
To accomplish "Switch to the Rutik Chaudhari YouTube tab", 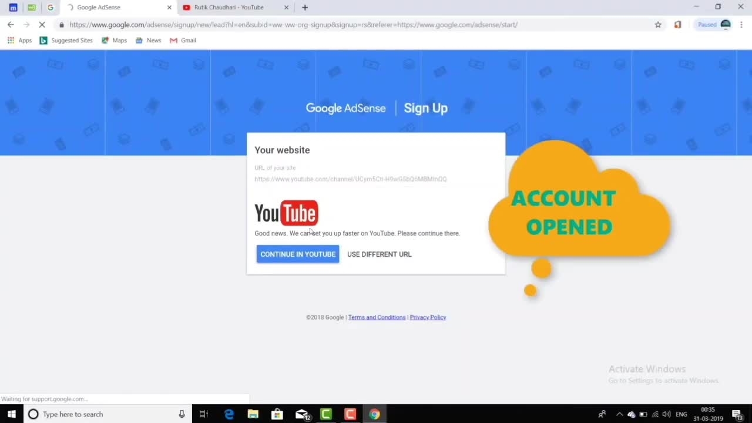I will (229, 8).
